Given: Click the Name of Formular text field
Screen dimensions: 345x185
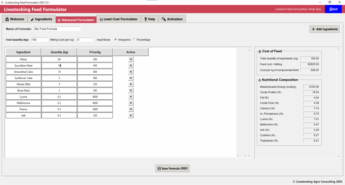Looking at the screenshot, I should click(x=57, y=29).
